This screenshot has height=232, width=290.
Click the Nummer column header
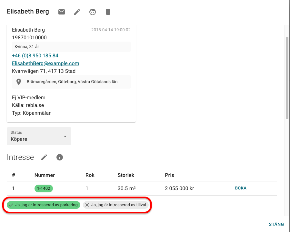(45, 175)
